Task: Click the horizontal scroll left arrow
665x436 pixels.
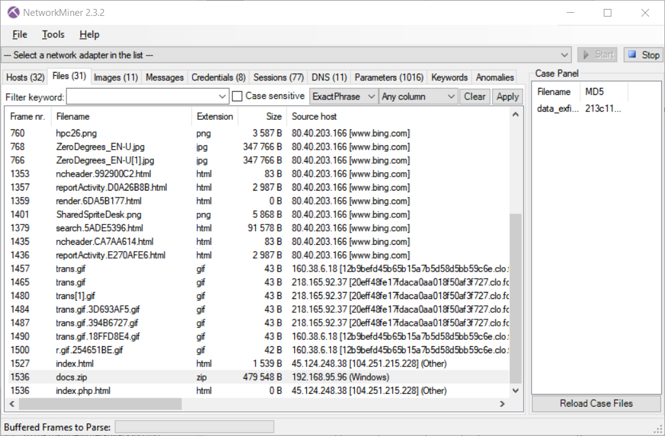Action: 12,403
